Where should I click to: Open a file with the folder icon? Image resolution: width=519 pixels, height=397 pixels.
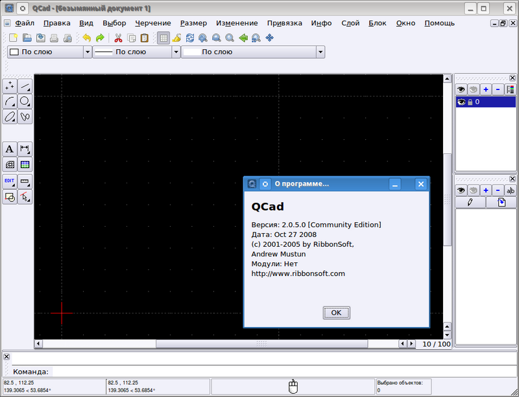tap(27, 38)
